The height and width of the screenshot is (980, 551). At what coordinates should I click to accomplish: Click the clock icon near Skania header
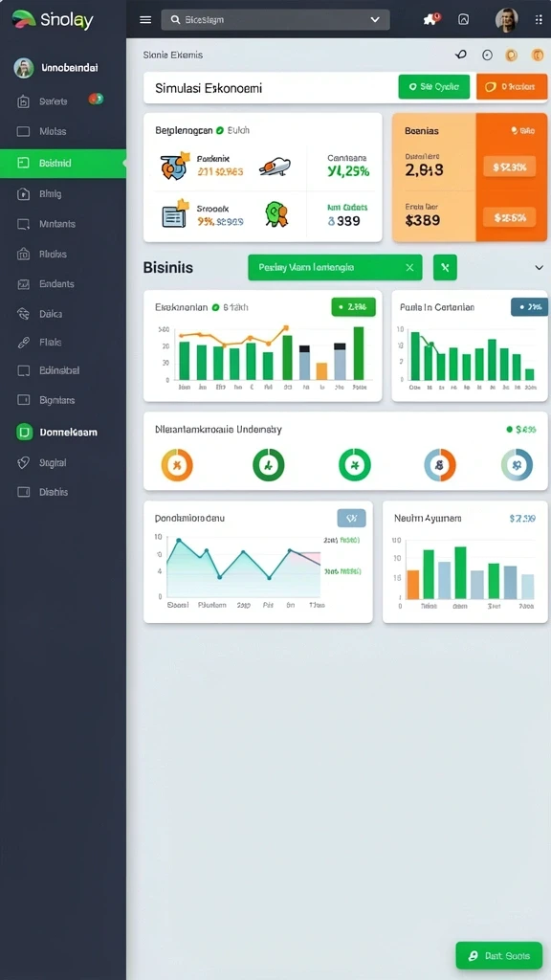pyautogui.click(x=487, y=55)
